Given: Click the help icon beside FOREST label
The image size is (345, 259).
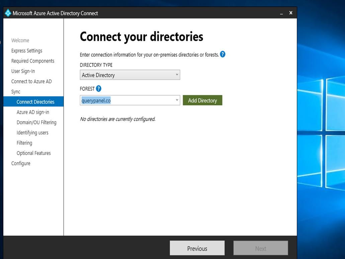Looking at the screenshot, I should [x=98, y=89].
